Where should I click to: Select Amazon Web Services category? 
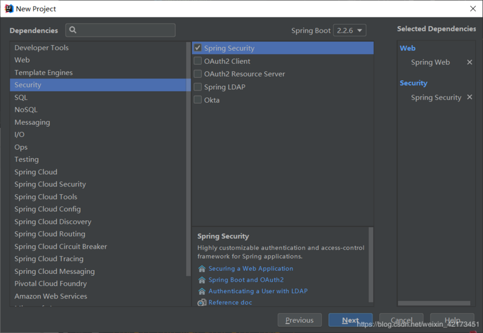(98, 296)
